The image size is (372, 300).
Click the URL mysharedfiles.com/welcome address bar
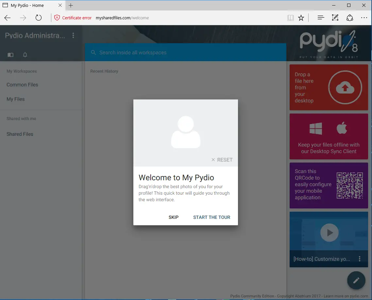click(122, 18)
